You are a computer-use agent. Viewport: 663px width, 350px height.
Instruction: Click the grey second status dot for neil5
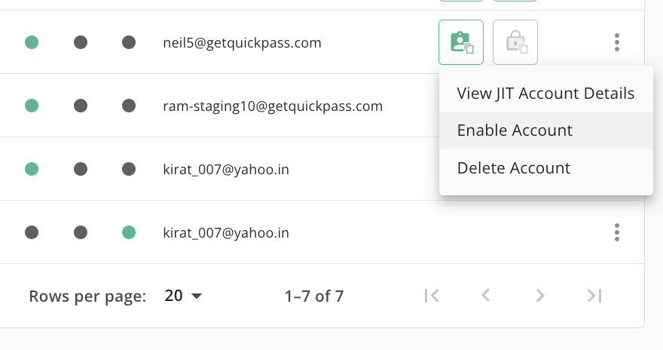[x=81, y=43]
